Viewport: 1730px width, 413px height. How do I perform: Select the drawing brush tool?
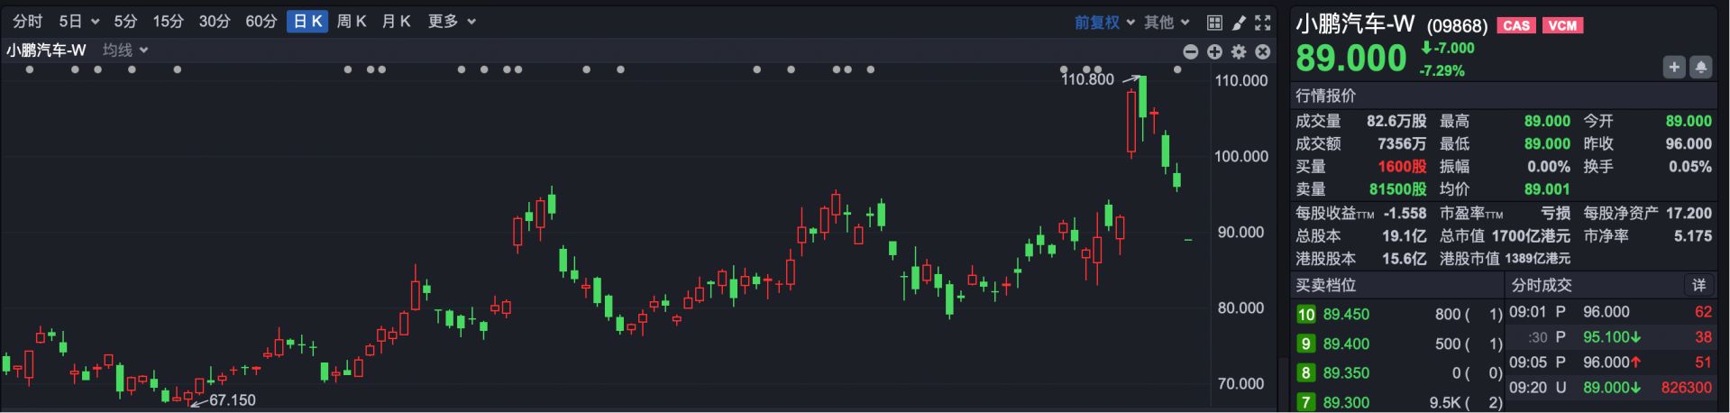1239,23
